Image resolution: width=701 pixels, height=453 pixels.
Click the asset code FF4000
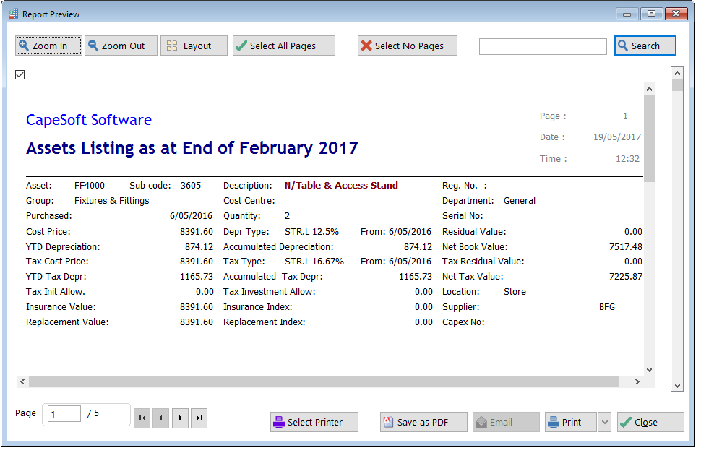click(x=90, y=186)
